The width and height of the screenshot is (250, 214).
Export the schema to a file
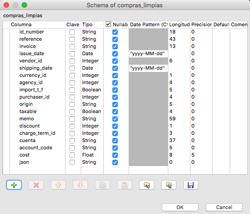click(x=169, y=185)
